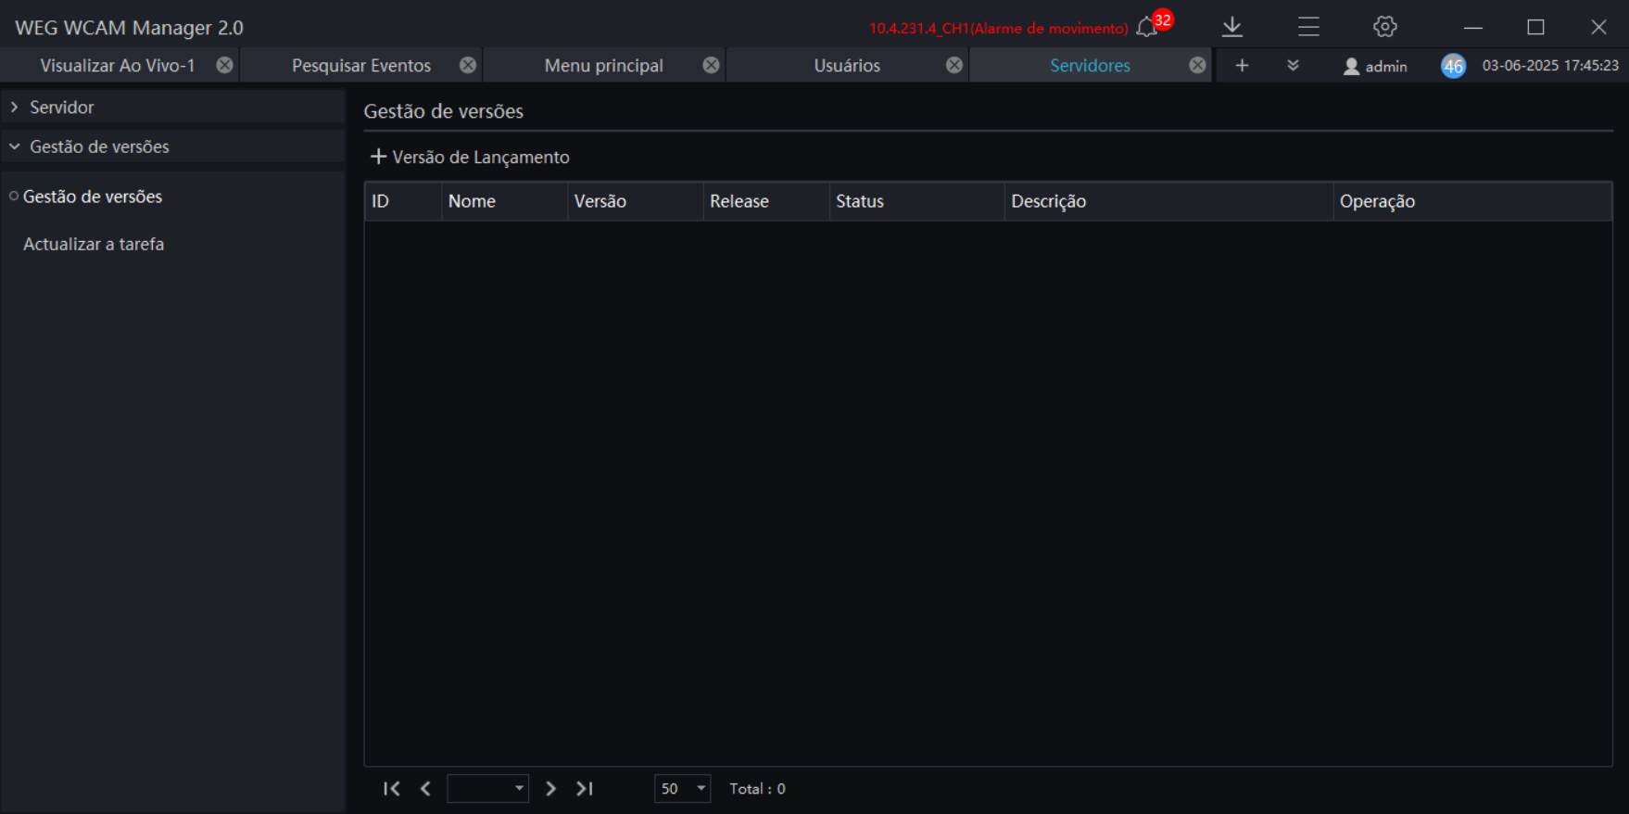
Task: Open the downloads arrow icon
Action: [x=1231, y=27]
